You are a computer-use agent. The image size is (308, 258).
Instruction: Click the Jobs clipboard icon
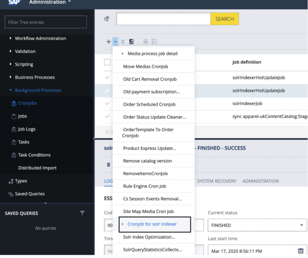[14, 116]
